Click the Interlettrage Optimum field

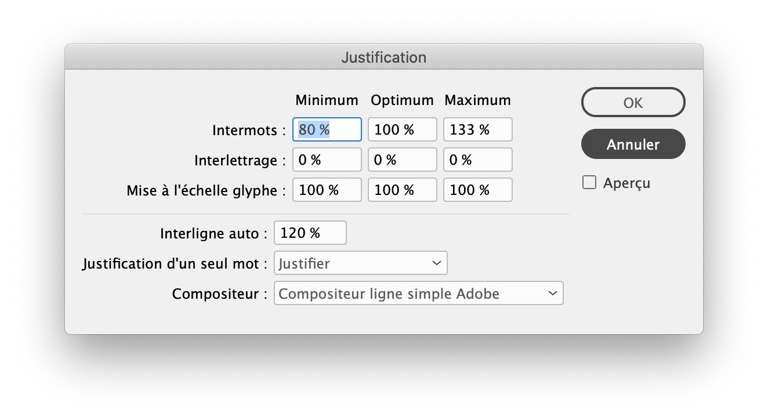[402, 160]
